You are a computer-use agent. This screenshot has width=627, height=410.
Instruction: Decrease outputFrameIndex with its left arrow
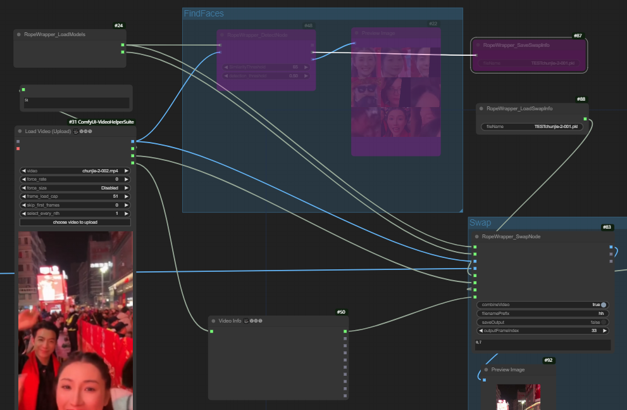click(481, 331)
